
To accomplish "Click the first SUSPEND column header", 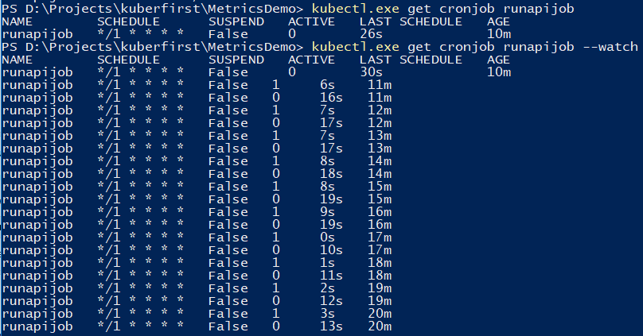I will tap(236, 21).
